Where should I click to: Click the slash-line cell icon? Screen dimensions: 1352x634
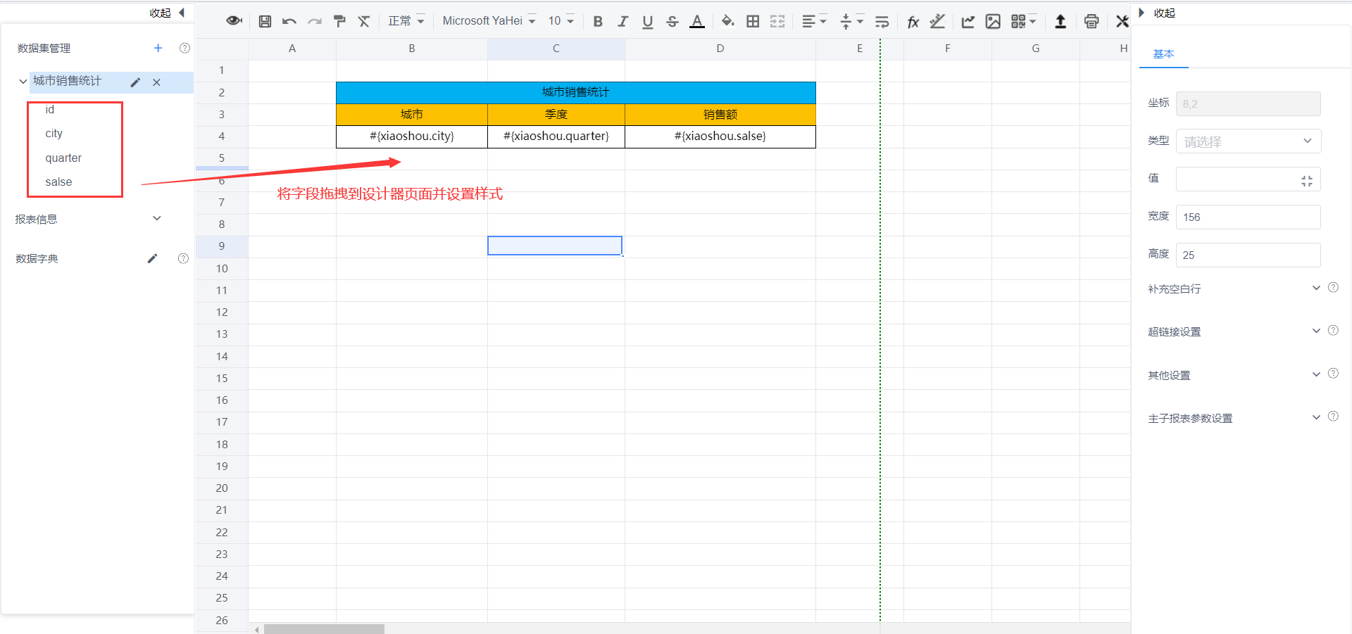[x=937, y=21]
